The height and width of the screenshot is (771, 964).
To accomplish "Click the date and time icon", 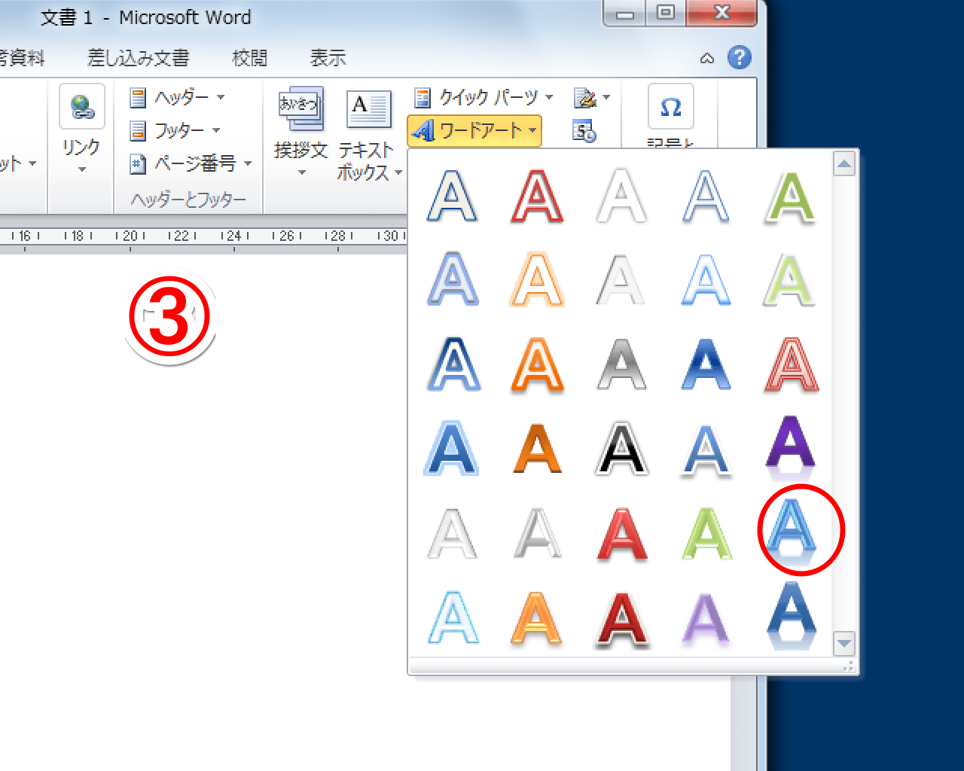I will click(584, 131).
